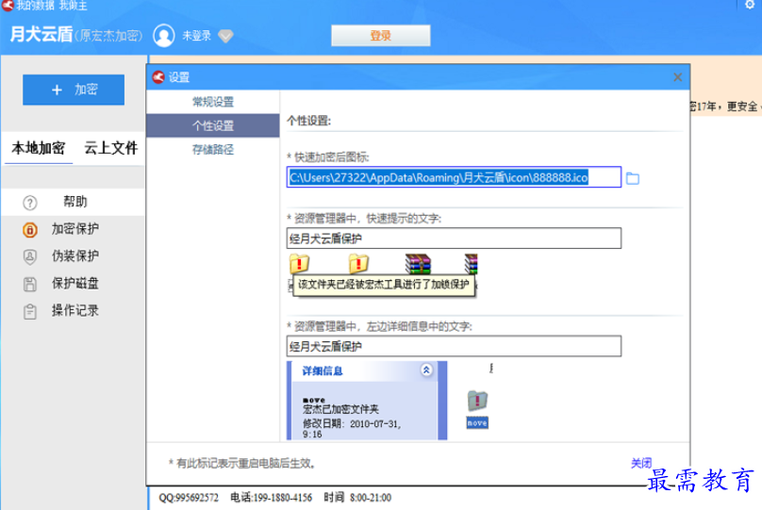
Task: Click the 登录 login button
Action: [x=380, y=36]
